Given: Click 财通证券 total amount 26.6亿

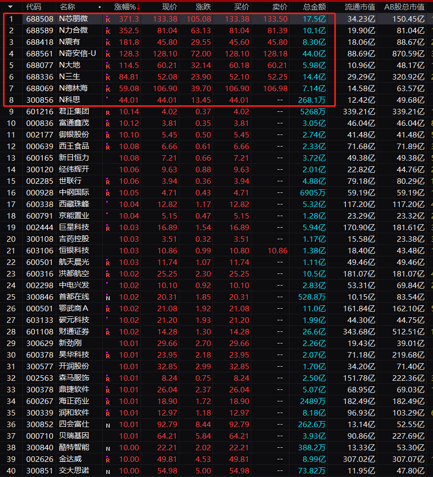Looking at the screenshot, I should pyautogui.click(x=314, y=332).
